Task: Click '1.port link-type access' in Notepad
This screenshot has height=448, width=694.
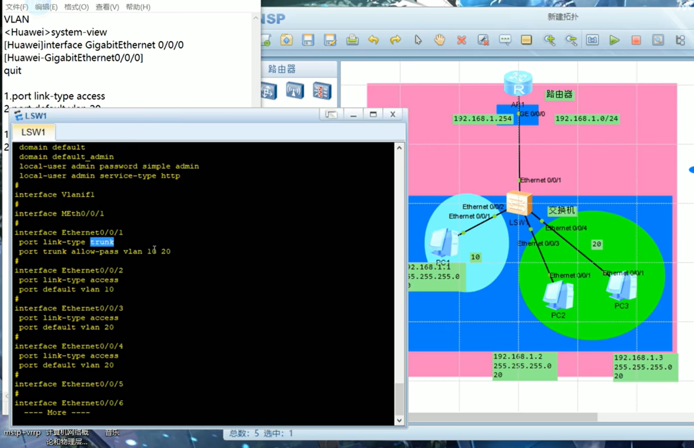Action: [x=54, y=96]
